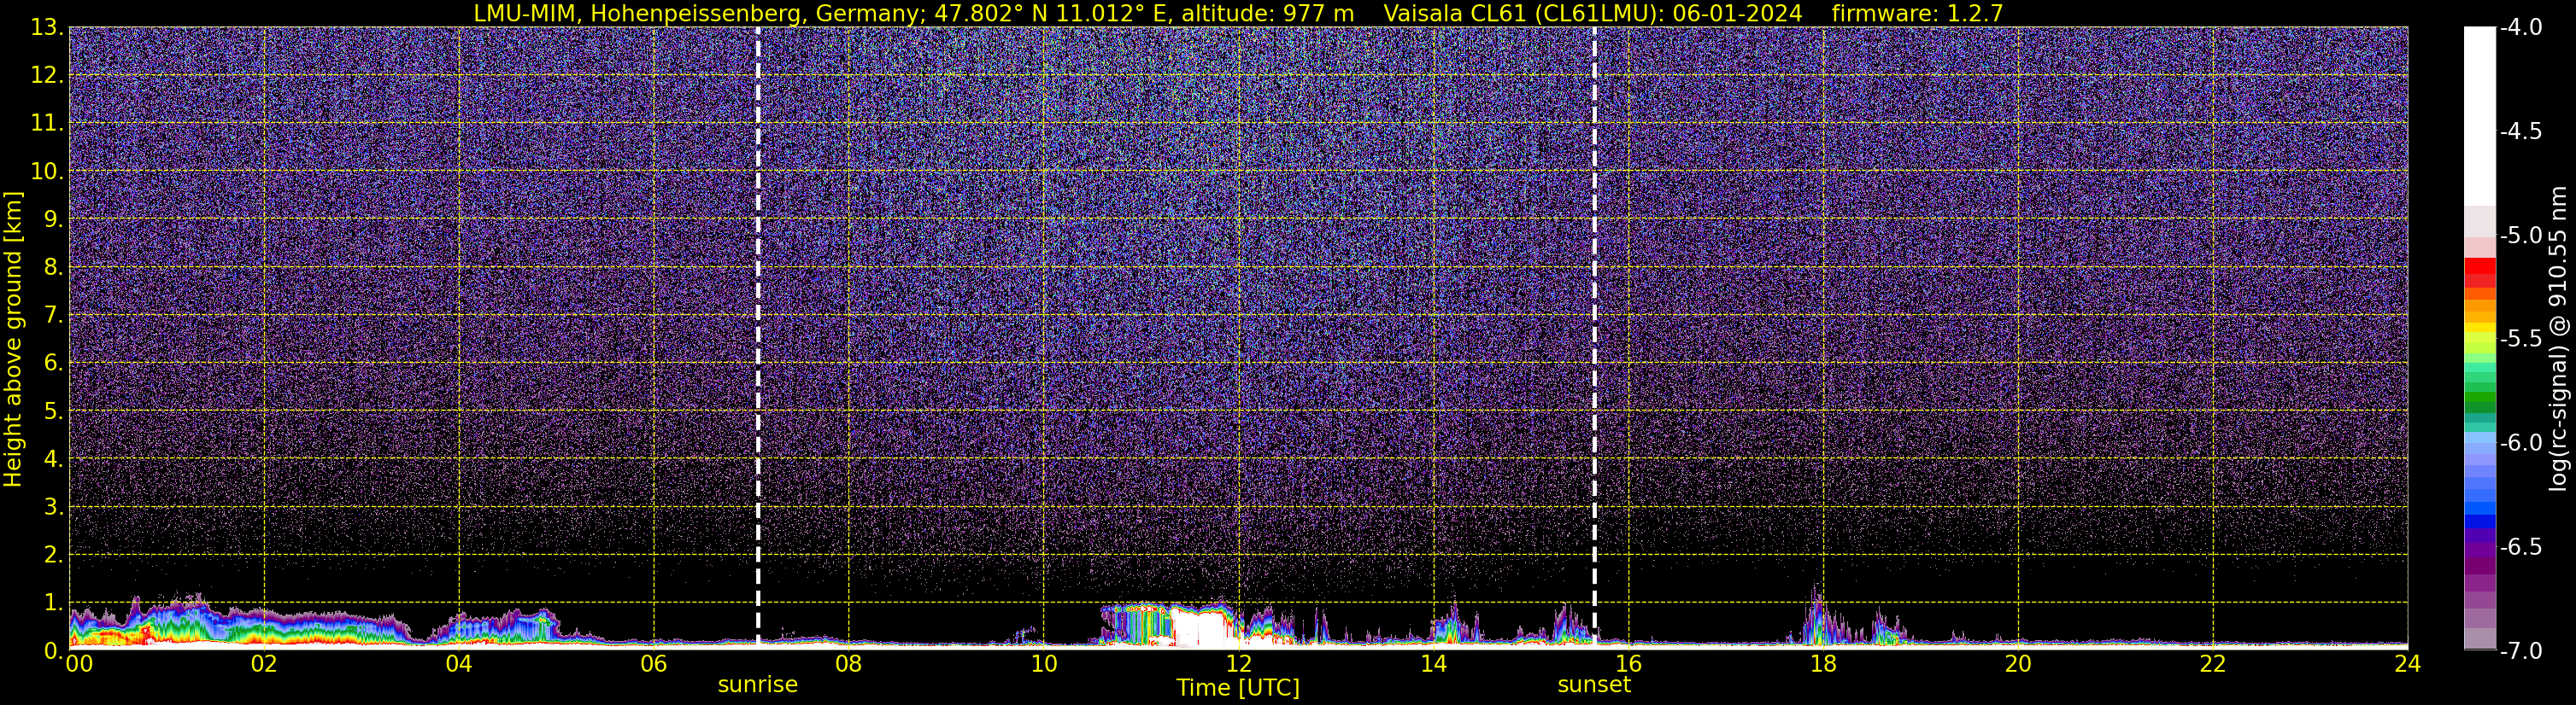Click the time axis tick '20'

(x=2018, y=664)
